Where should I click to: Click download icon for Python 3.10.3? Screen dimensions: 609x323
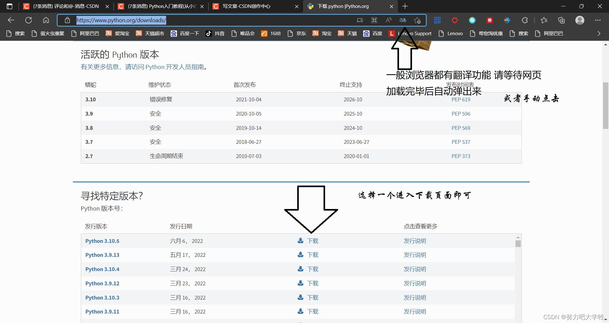[300, 297]
